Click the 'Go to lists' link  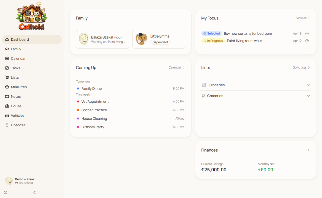tap(301, 67)
